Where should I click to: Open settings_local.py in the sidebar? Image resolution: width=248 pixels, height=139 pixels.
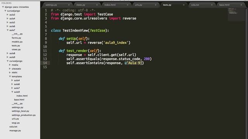(x=21, y=111)
